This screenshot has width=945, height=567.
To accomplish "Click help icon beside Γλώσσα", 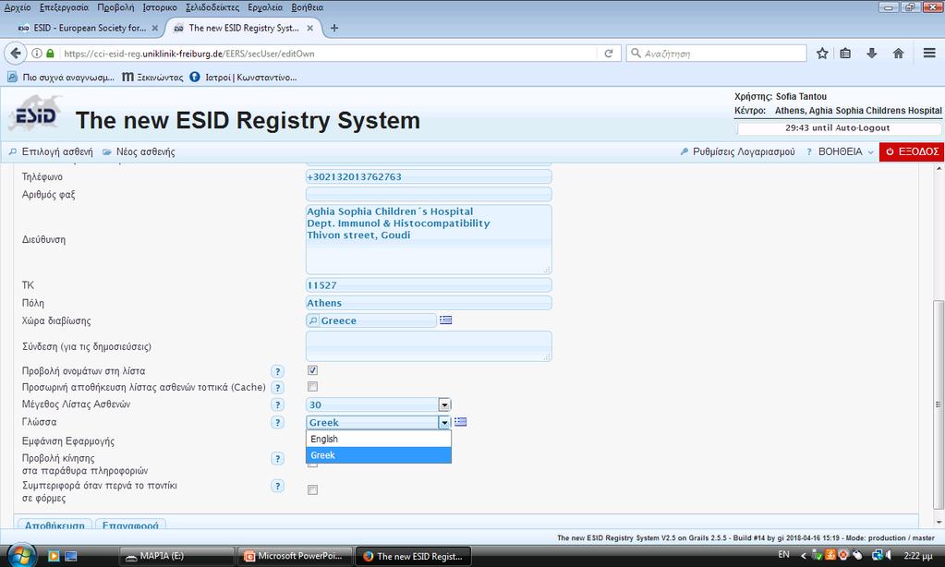I will click(x=277, y=422).
